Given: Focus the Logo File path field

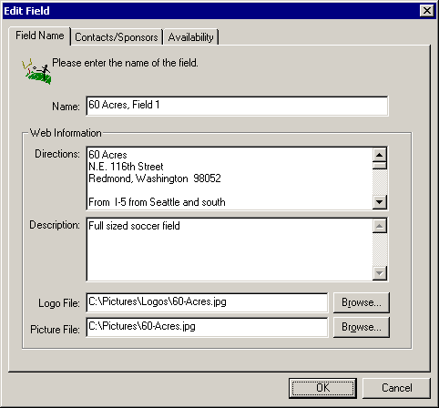Looking at the screenshot, I should click(x=207, y=302).
